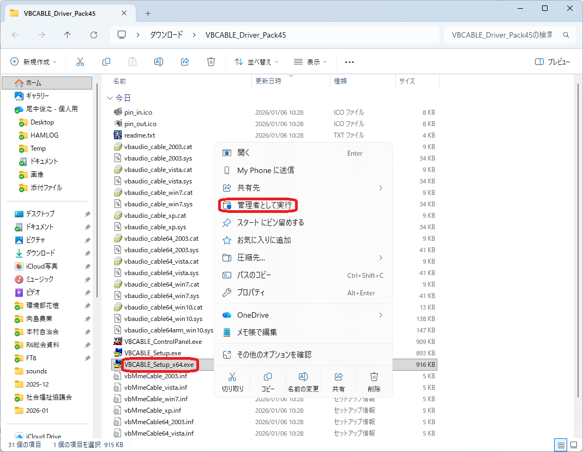Open ギャラリー in the navigation pane
The width and height of the screenshot is (583, 452).
point(37,96)
